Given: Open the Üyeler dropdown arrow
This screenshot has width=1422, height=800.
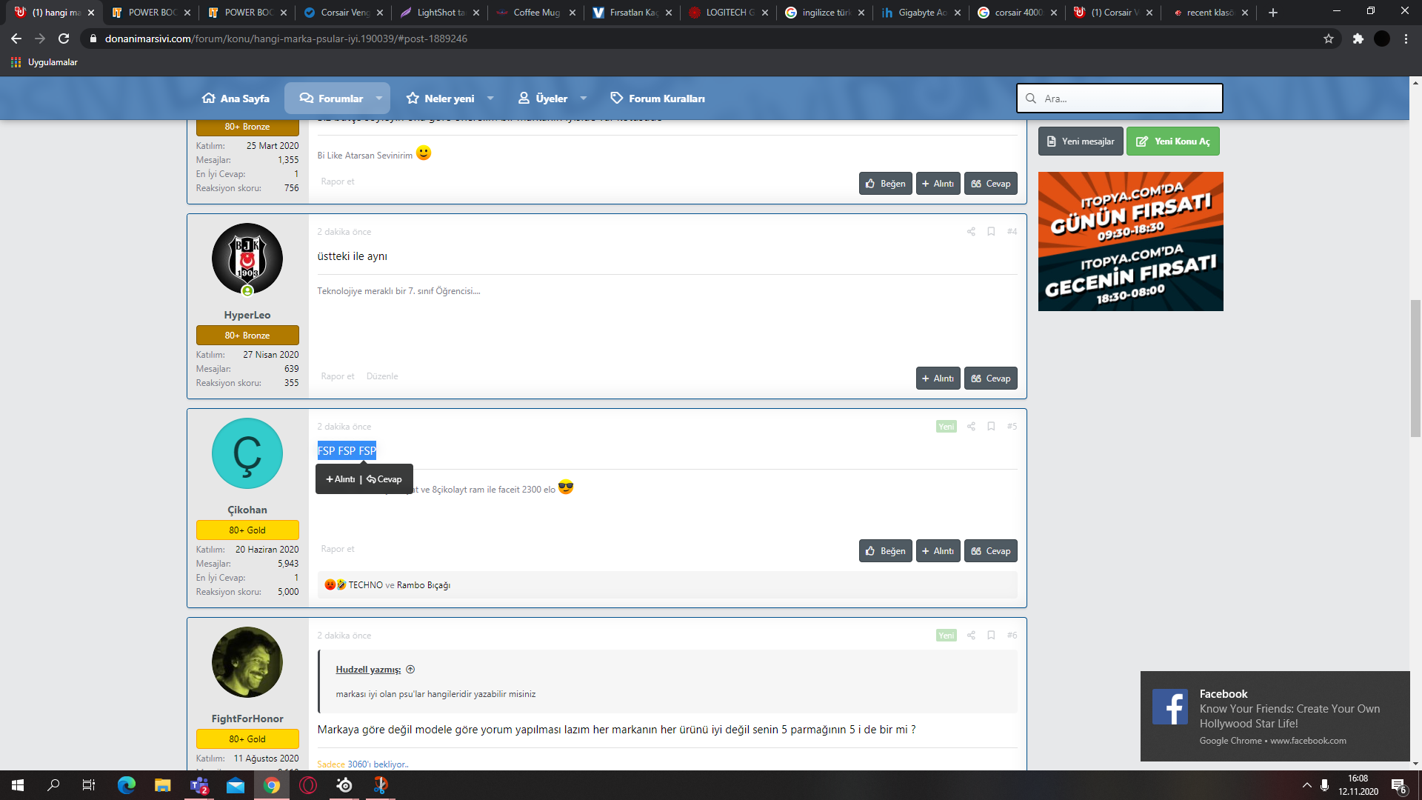Looking at the screenshot, I should tap(584, 99).
